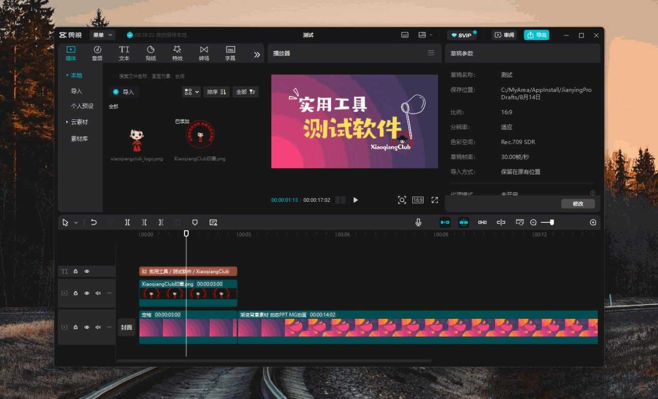Open the 媒体 media tab
The width and height of the screenshot is (658, 399).
(71, 53)
